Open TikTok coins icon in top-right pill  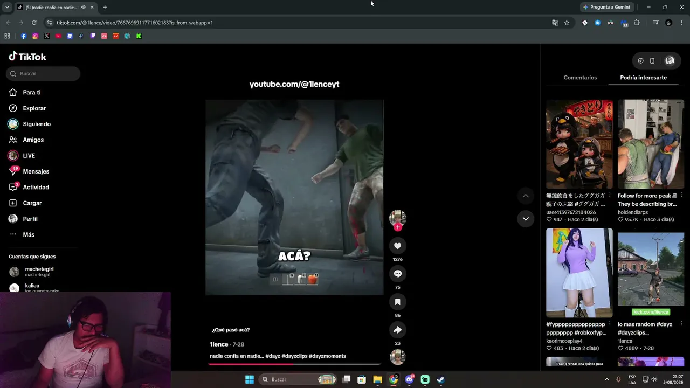[x=640, y=61]
